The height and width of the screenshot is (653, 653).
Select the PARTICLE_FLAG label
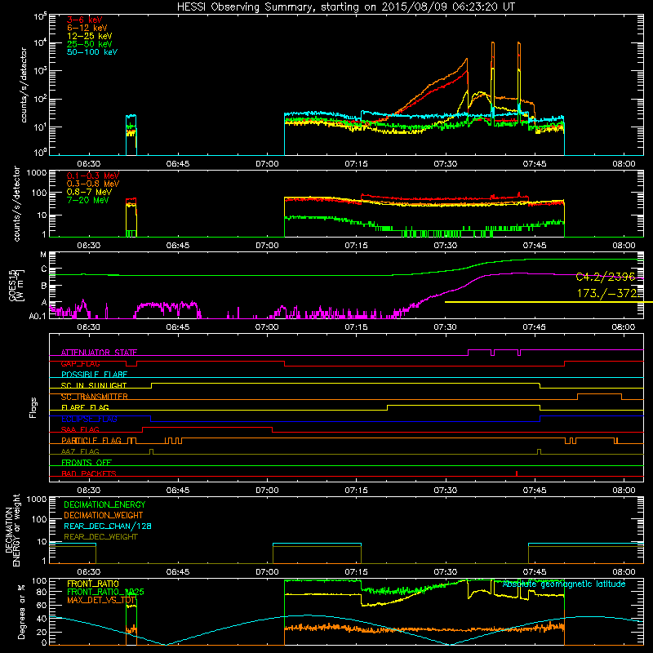(91, 440)
